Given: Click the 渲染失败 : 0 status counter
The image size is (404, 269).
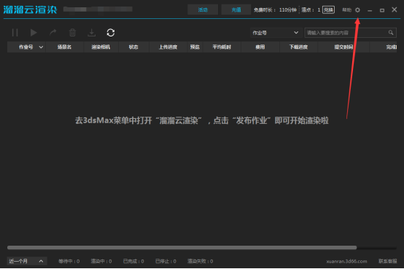Looking at the screenshot, I should (201, 261).
